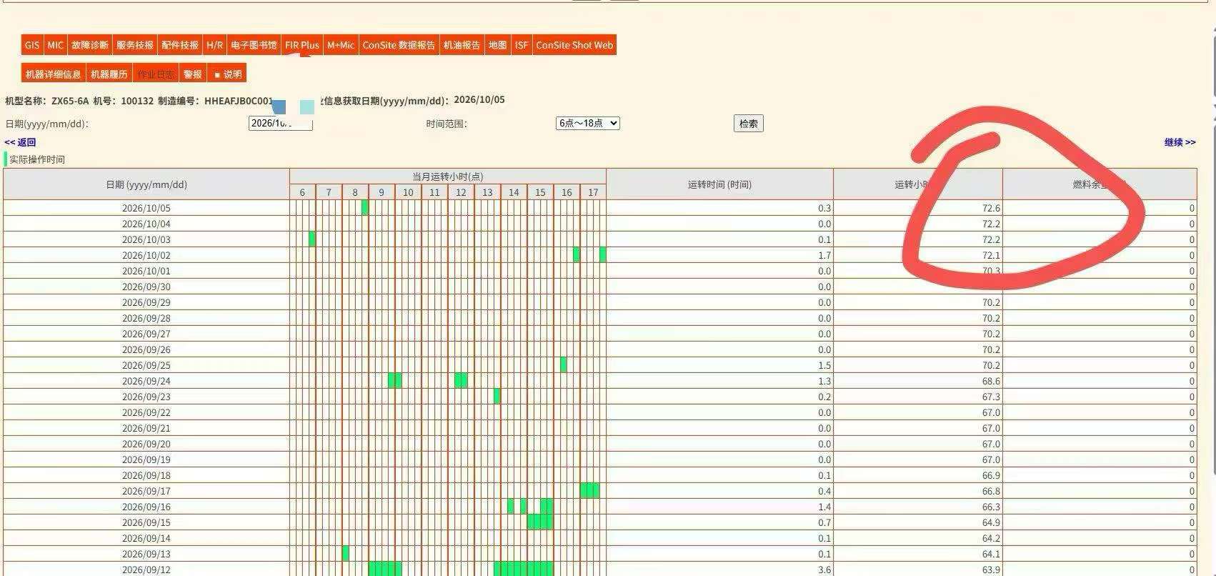Viewport: 1216px width, 576px height.
Task: Switch to 机油报告 tab
Action: (x=462, y=45)
